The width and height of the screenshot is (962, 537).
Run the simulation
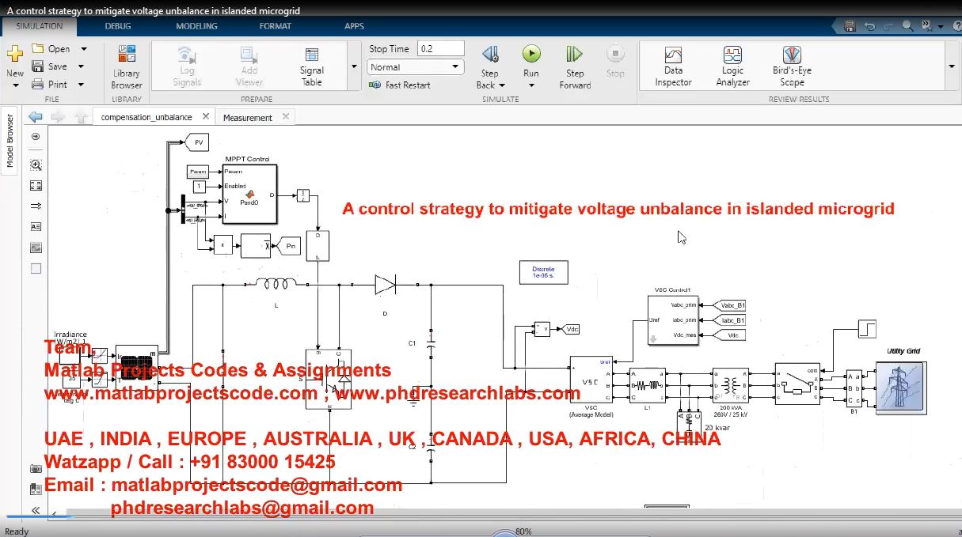531,54
